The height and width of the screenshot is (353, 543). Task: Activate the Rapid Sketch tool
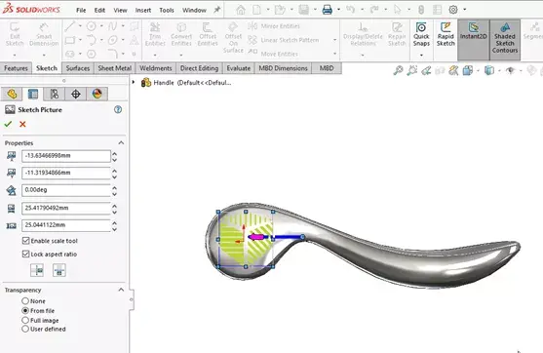coord(446,35)
